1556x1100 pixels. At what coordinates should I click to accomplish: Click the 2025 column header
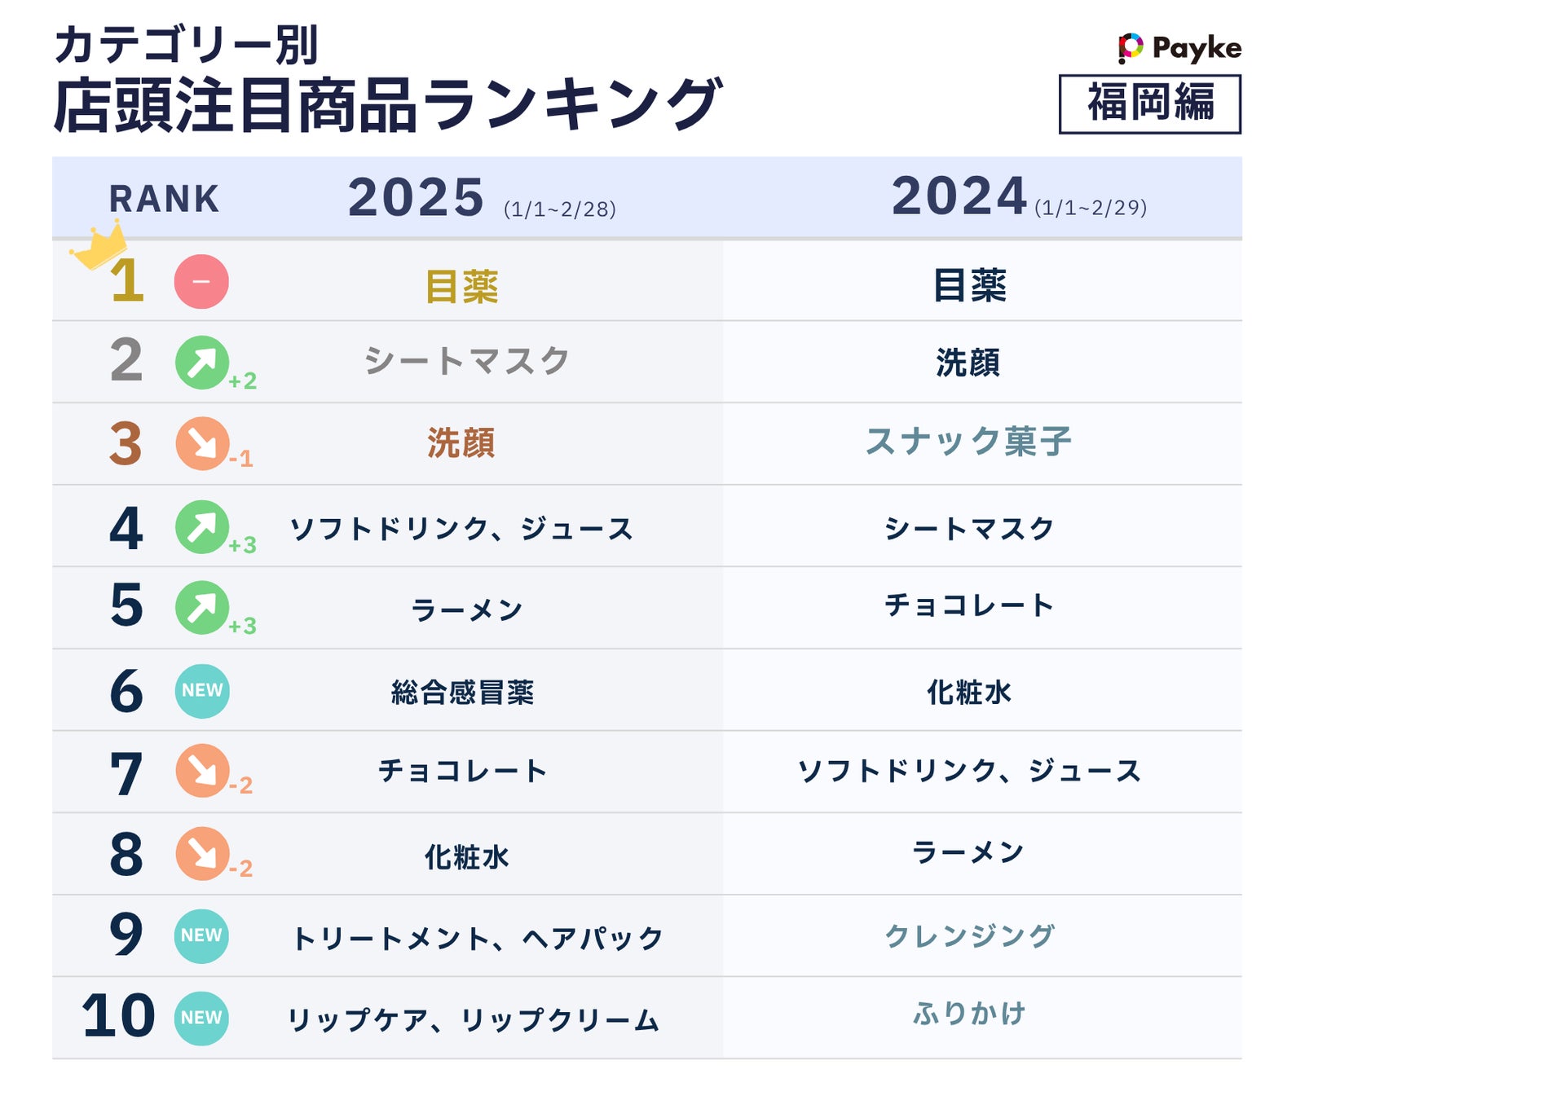[x=416, y=198]
